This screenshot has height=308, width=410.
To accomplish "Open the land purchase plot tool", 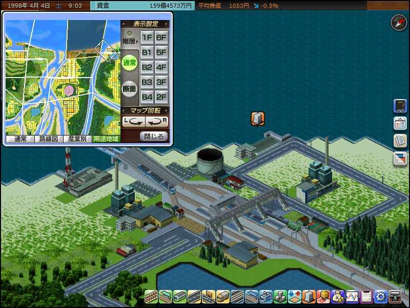I will [x=323, y=297].
